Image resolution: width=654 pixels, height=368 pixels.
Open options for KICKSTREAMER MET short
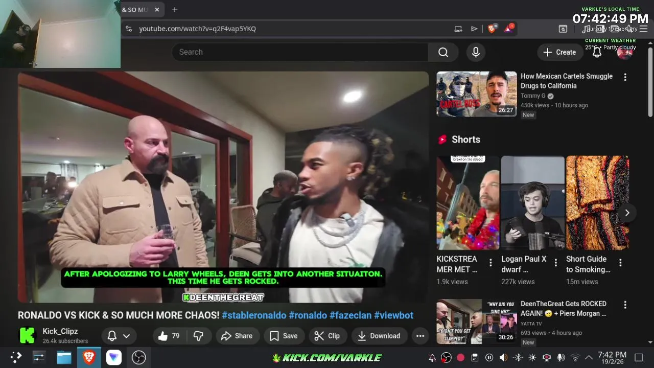[x=491, y=263]
